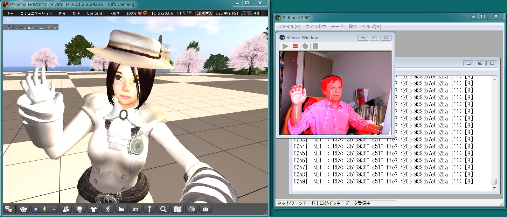The image size is (507, 217).
Task: Toggle the music note audio stream icon
Action: pyautogui.click(x=243, y=13)
